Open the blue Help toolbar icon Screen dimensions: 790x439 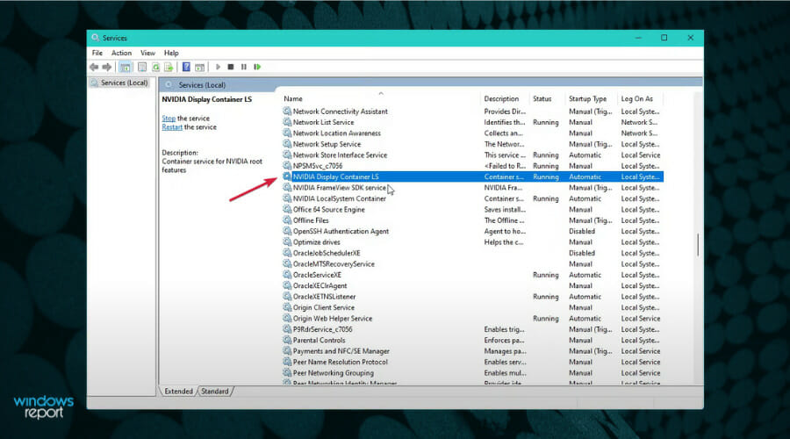pyautogui.click(x=186, y=67)
